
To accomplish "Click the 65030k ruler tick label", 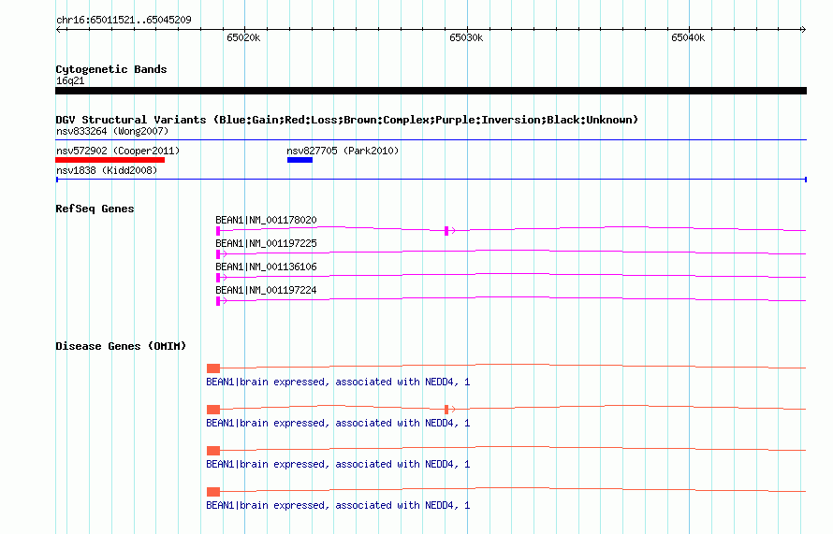I will pos(466,37).
